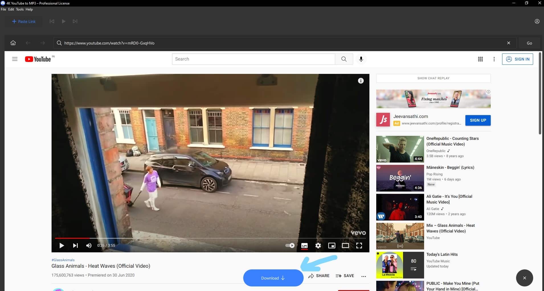The height and width of the screenshot is (291, 544).
Task: Navigate forward in the in-app browser
Action: coord(42,43)
